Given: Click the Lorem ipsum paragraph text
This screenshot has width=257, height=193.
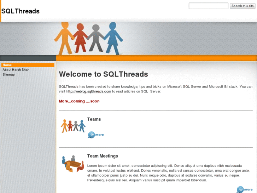Looking at the screenshot, I should point(168,173).
